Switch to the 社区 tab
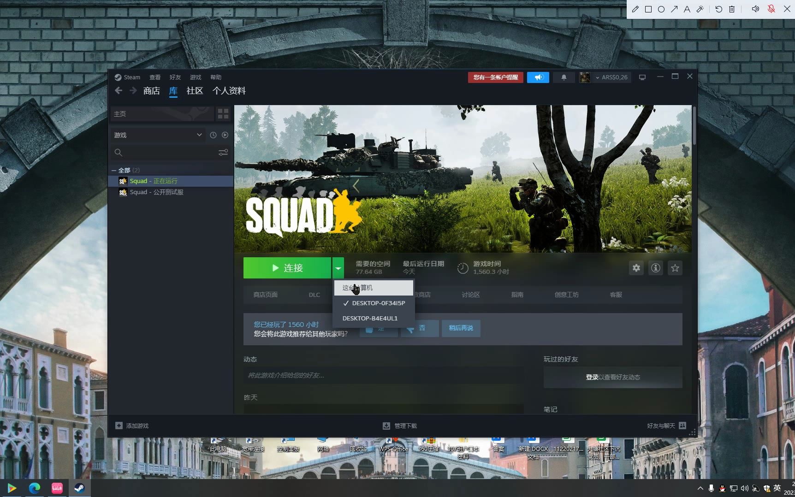795x497 pixels. [195, 91]
